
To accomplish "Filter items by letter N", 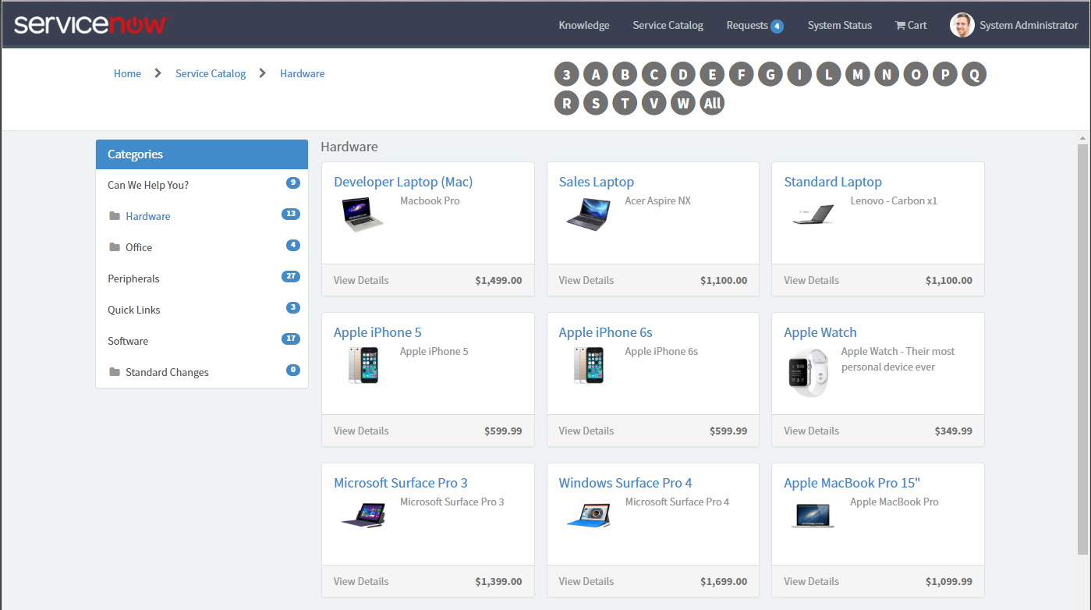I will pyautogui.click(x=887, y=74).
